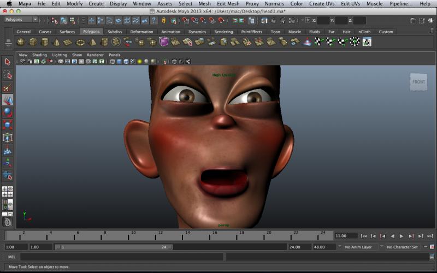
Task: Toggle snap to curves icon
Action: point(195,20)
